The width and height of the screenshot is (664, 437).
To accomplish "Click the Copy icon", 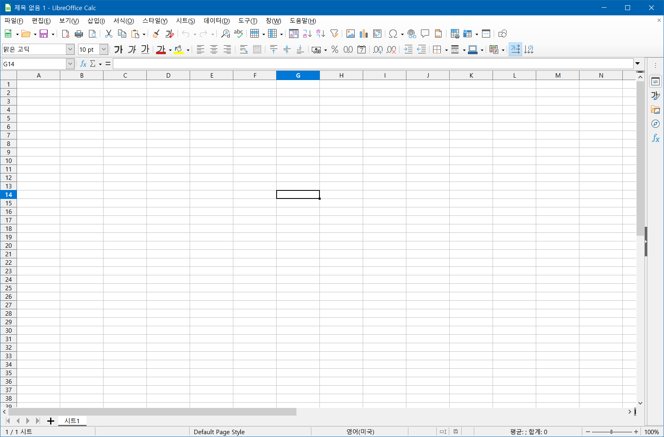I will (122, 34).
